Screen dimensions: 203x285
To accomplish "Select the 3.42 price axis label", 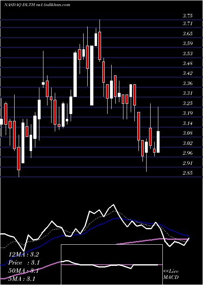I will pos(188,73).
